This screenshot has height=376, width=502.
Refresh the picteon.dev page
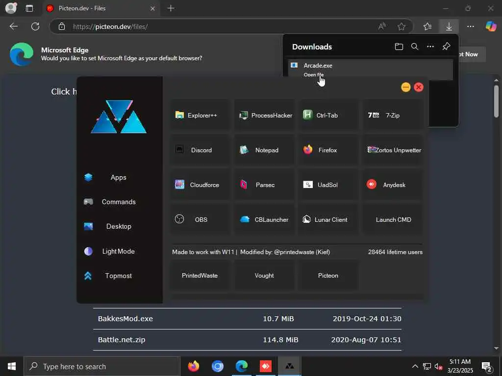coord(35,26)
